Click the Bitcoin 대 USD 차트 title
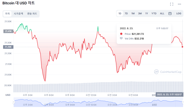Image resolution: width=185 pixels, height=109 pixels. (x=18, y=3)
